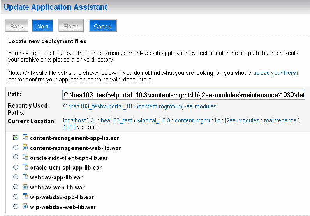
Task: Click the oracle-ucm-spi-app-lib.ear file name
Action: pyautogui.click(x=66, y=168)
